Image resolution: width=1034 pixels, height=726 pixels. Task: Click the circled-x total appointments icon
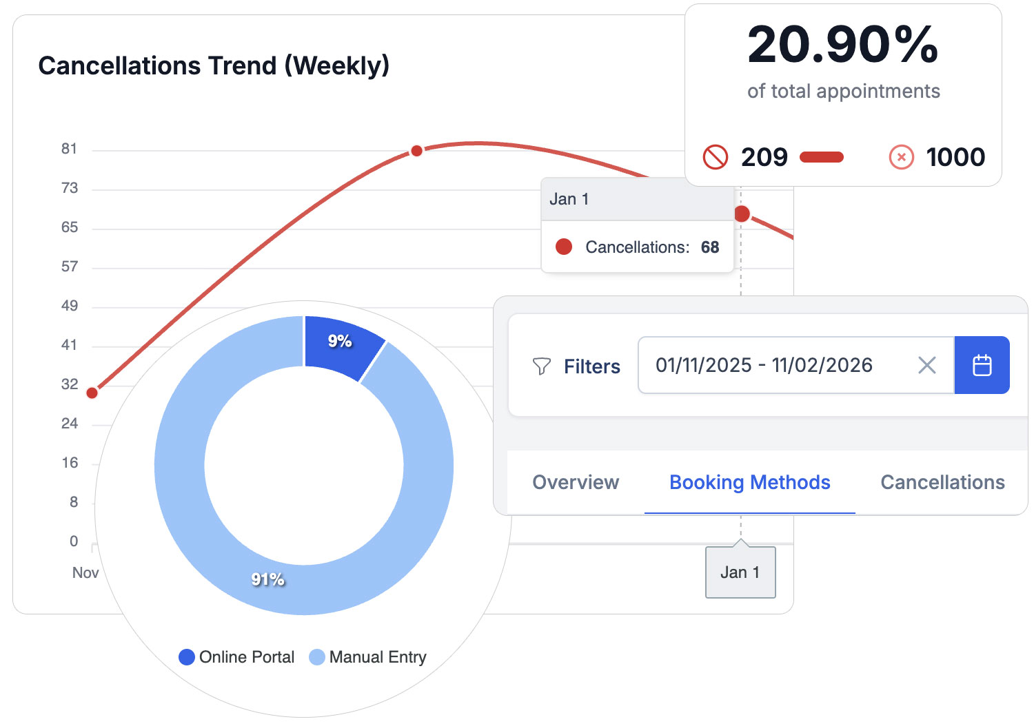901,157
